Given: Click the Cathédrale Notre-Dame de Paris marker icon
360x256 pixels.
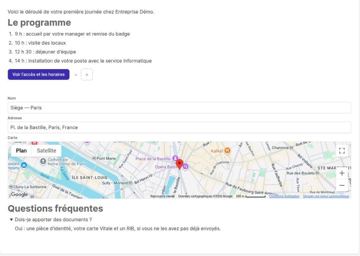Looking at the screenshot, I should [x=43, y=161].
